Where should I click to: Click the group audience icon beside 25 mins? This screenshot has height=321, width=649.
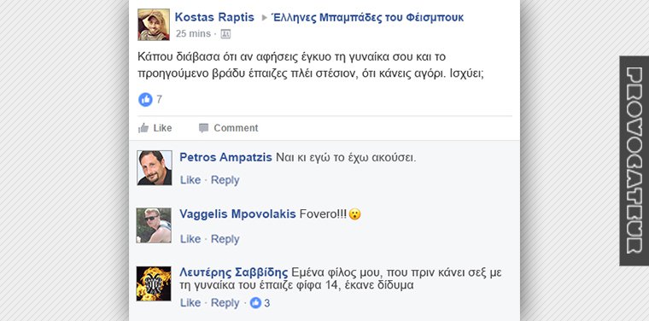225,34
